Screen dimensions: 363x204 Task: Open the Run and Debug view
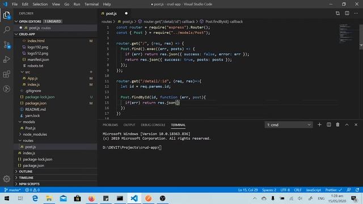[x=6, y=59]
